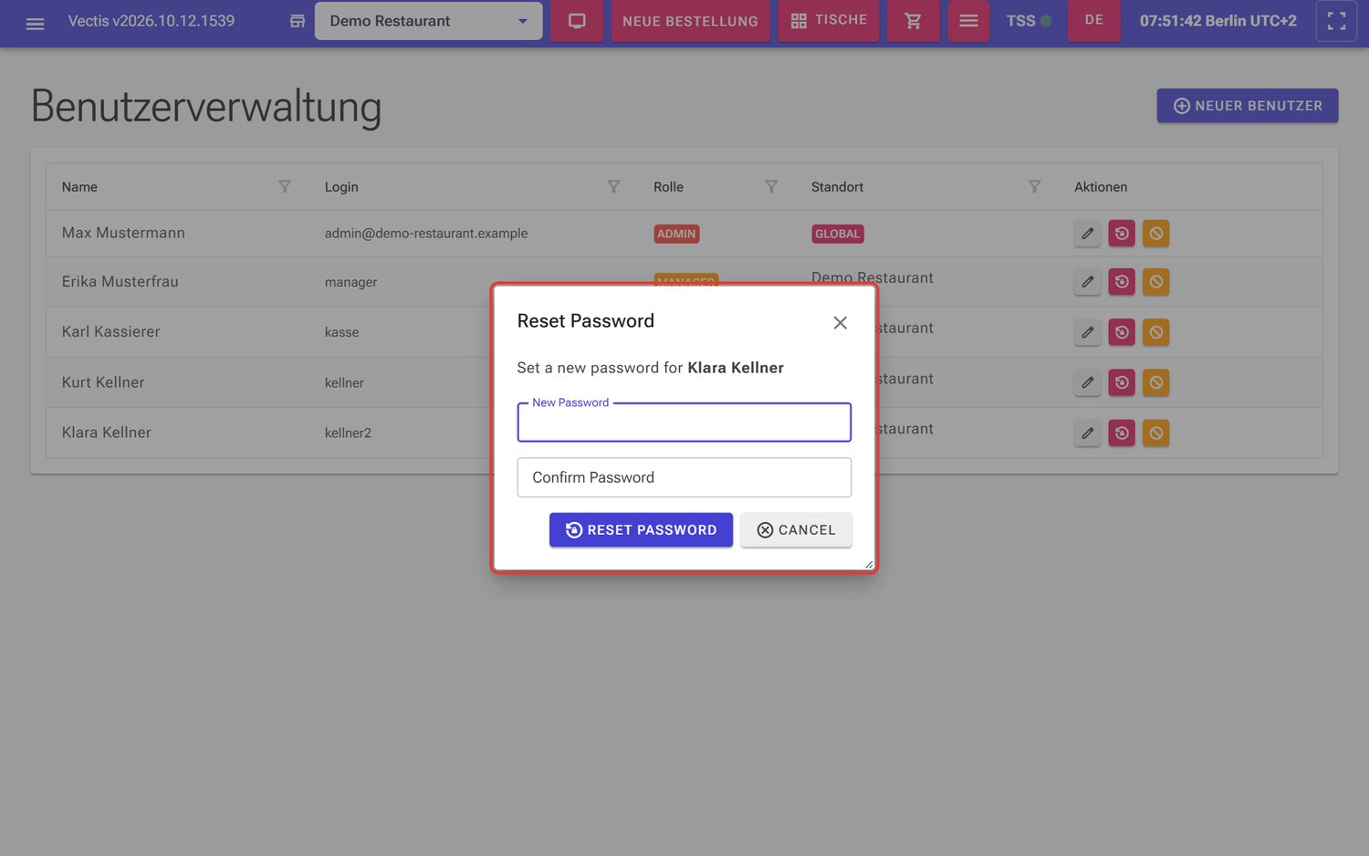Image resolution: width=1369 pixels, height=856 pixels.
Task: Reset password for Erika Musterfrau
Action: 1122,282
